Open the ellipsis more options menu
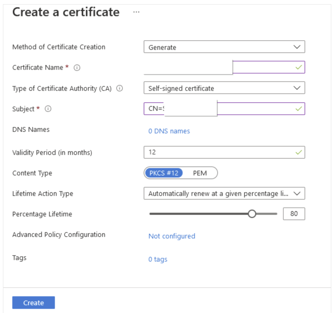 [136, 12]
